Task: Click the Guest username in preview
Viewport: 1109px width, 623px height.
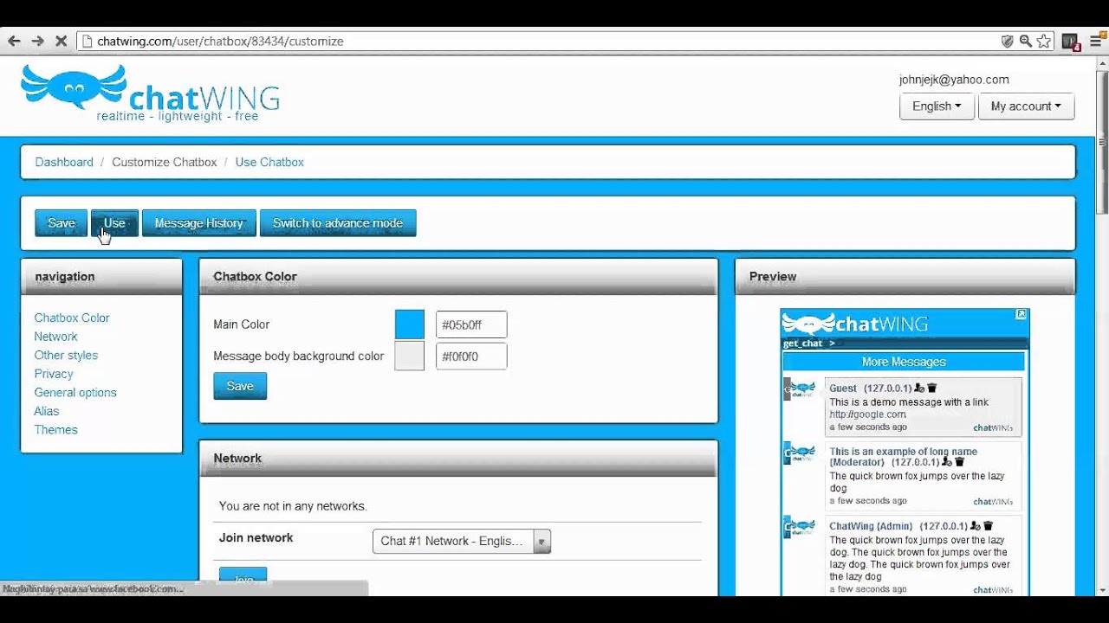Action: pyautogui.click(x=843, y=389)
